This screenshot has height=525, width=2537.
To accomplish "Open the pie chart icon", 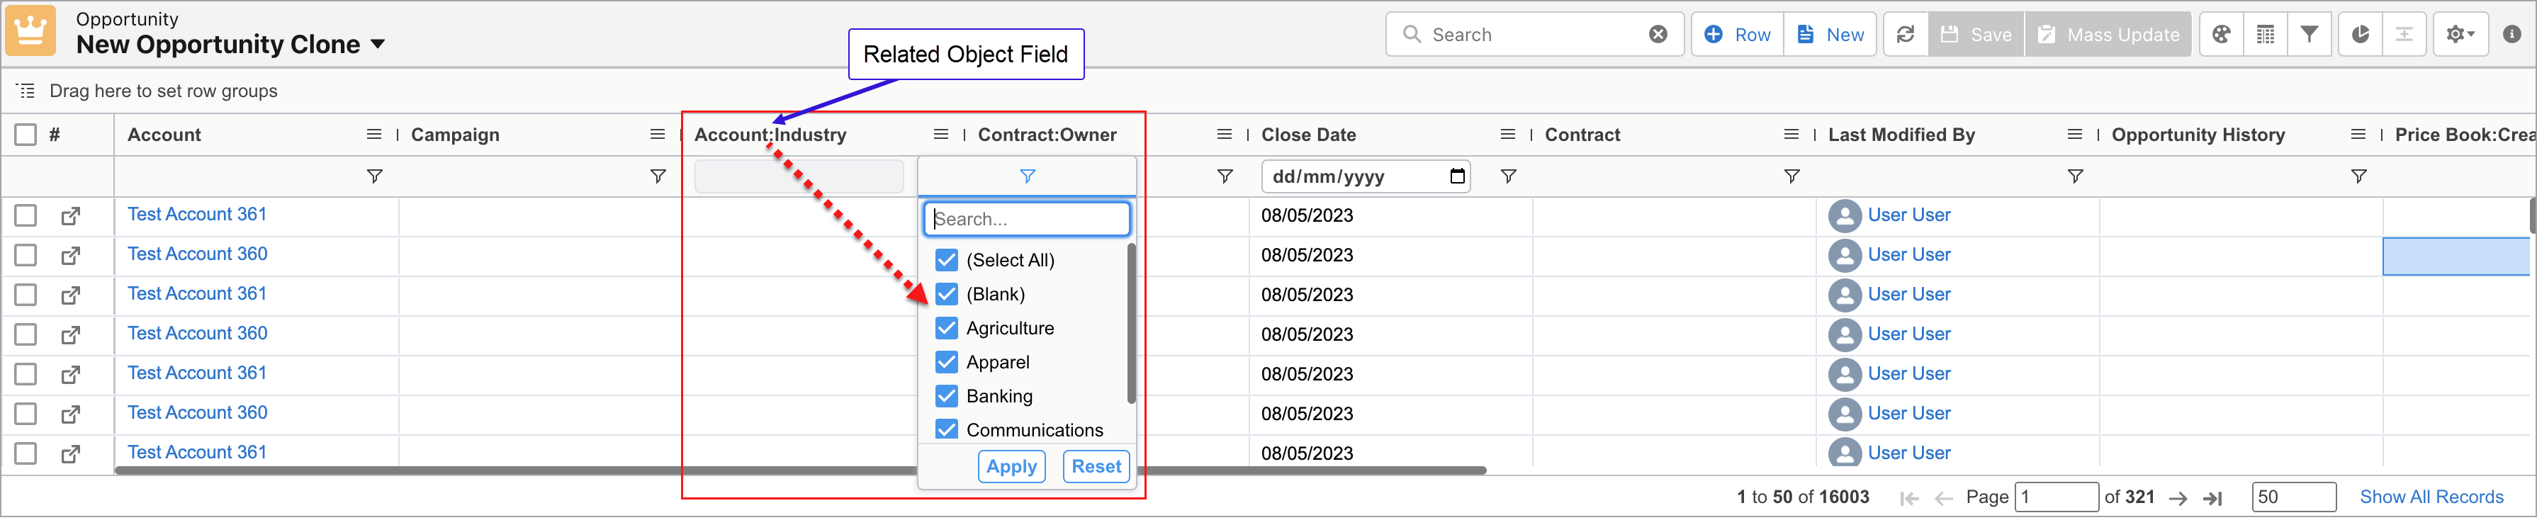I will click(2360, 35).
